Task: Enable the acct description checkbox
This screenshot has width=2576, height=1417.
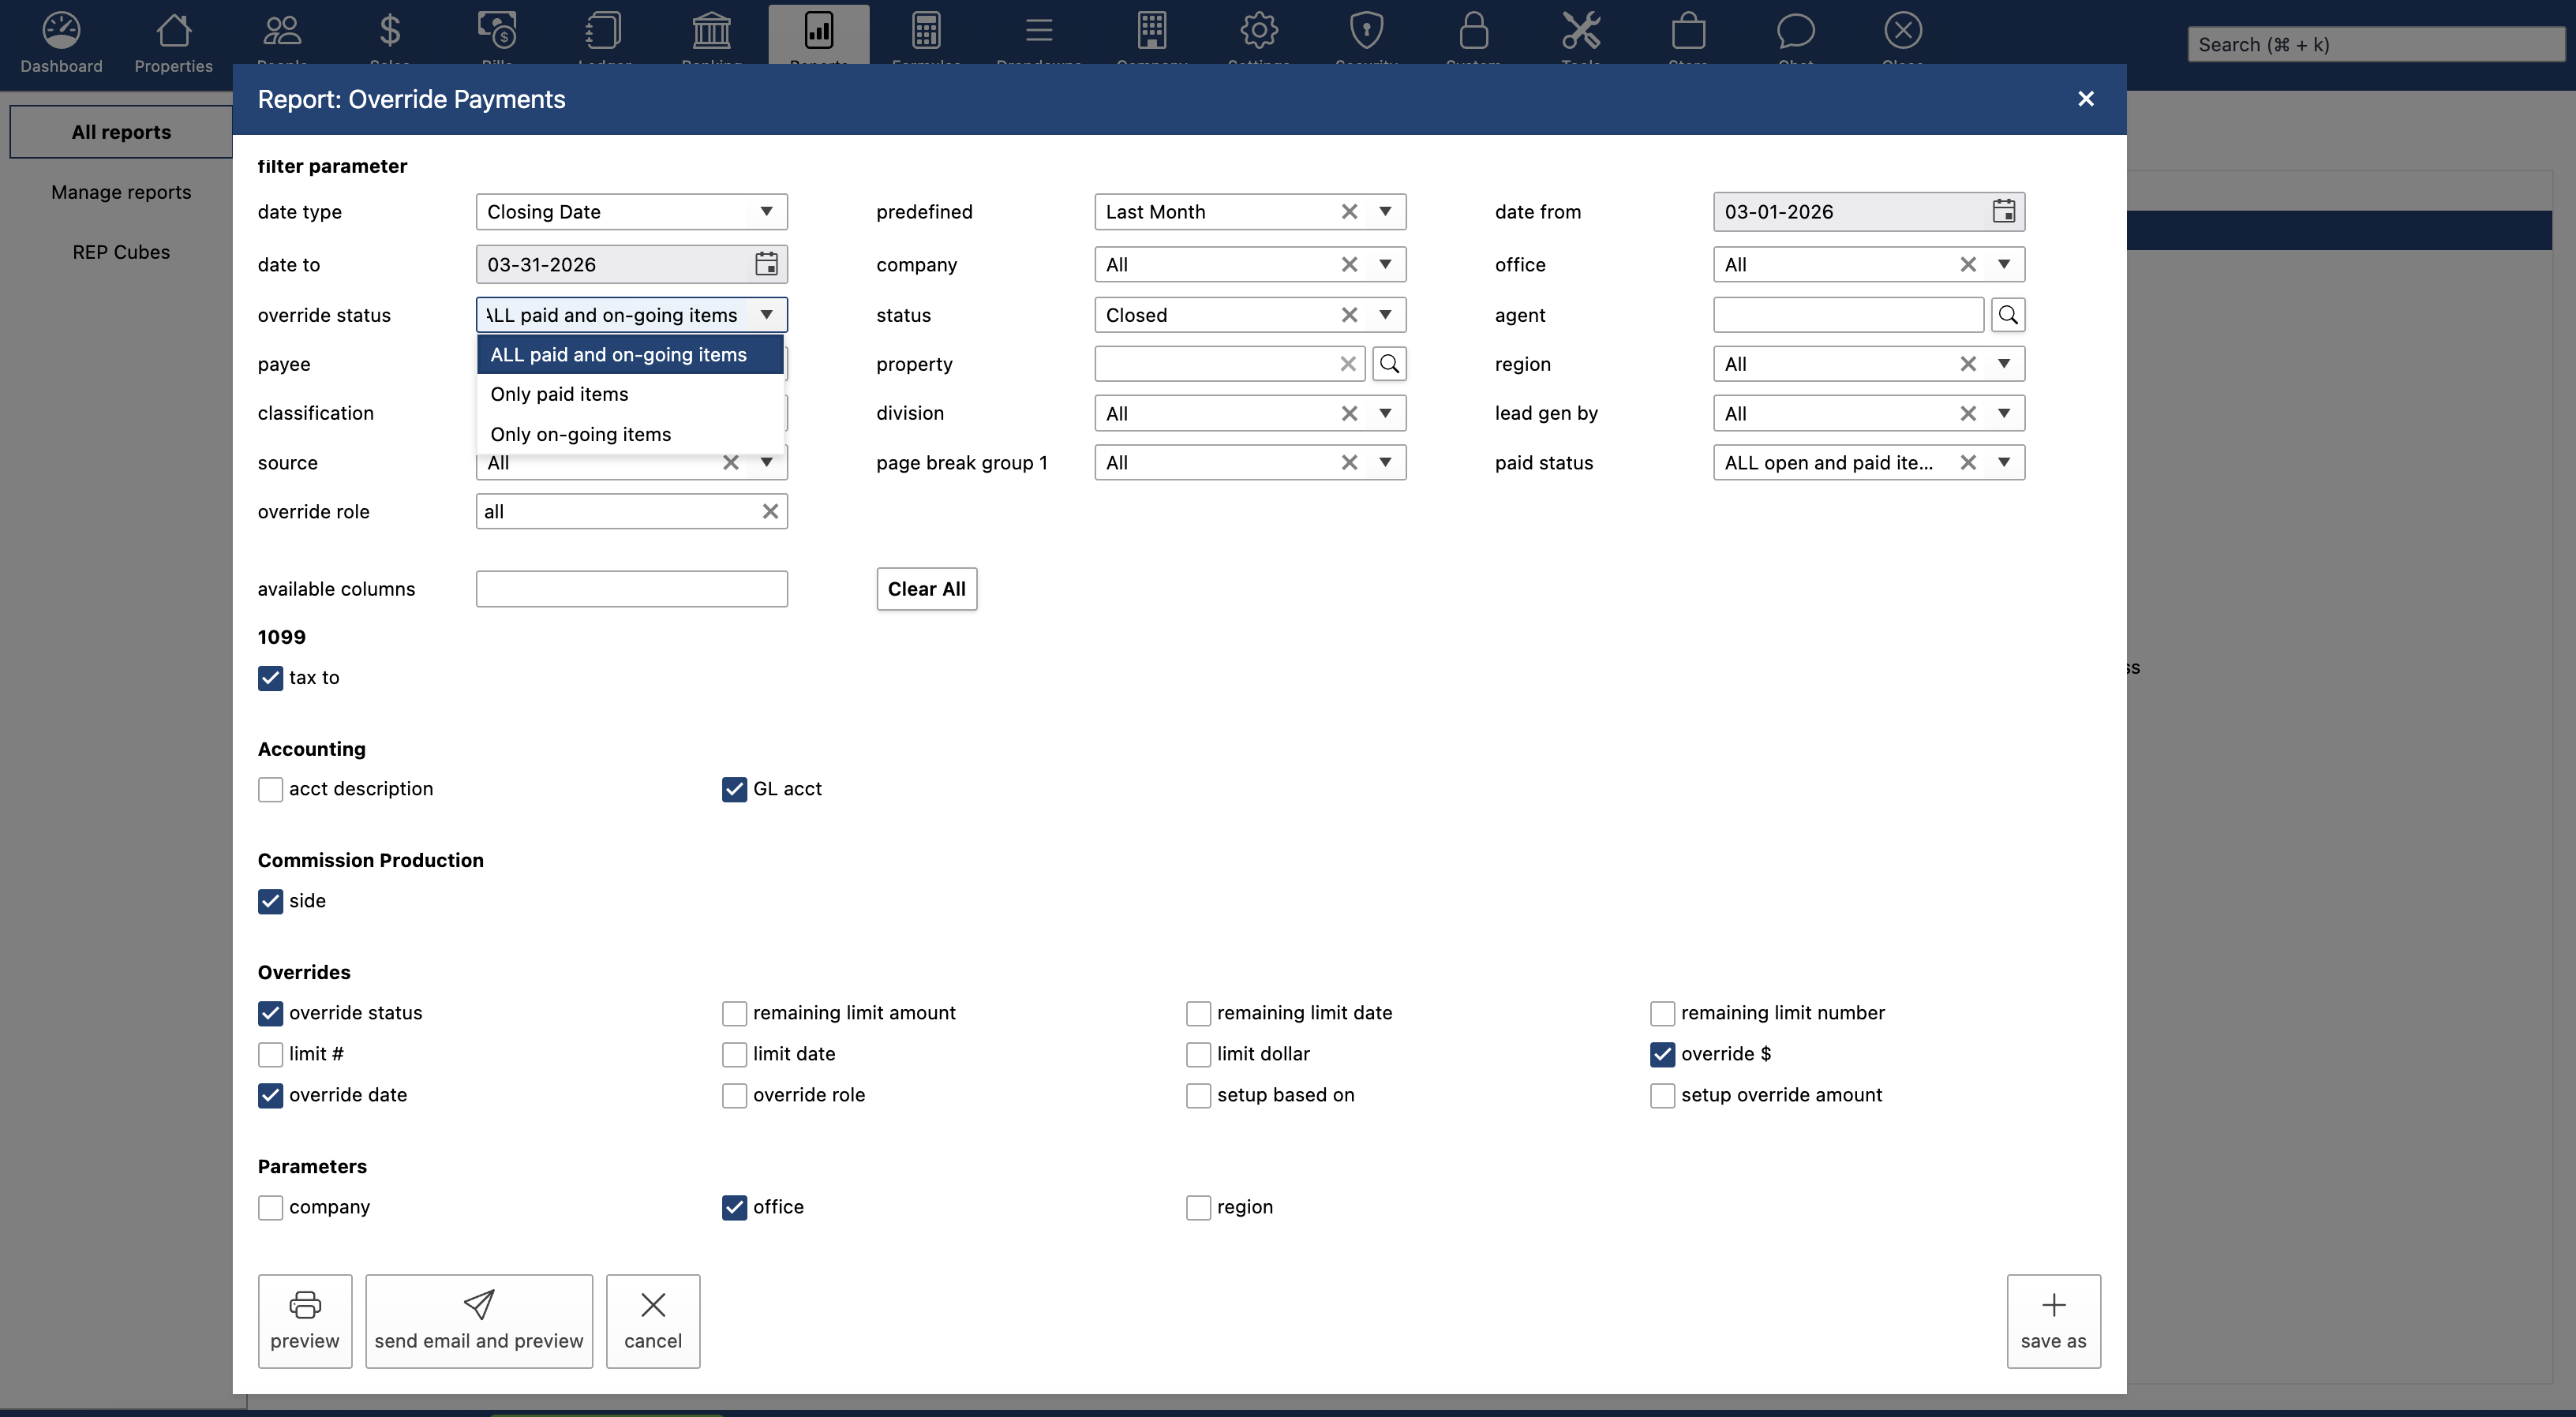Action: 271,789
